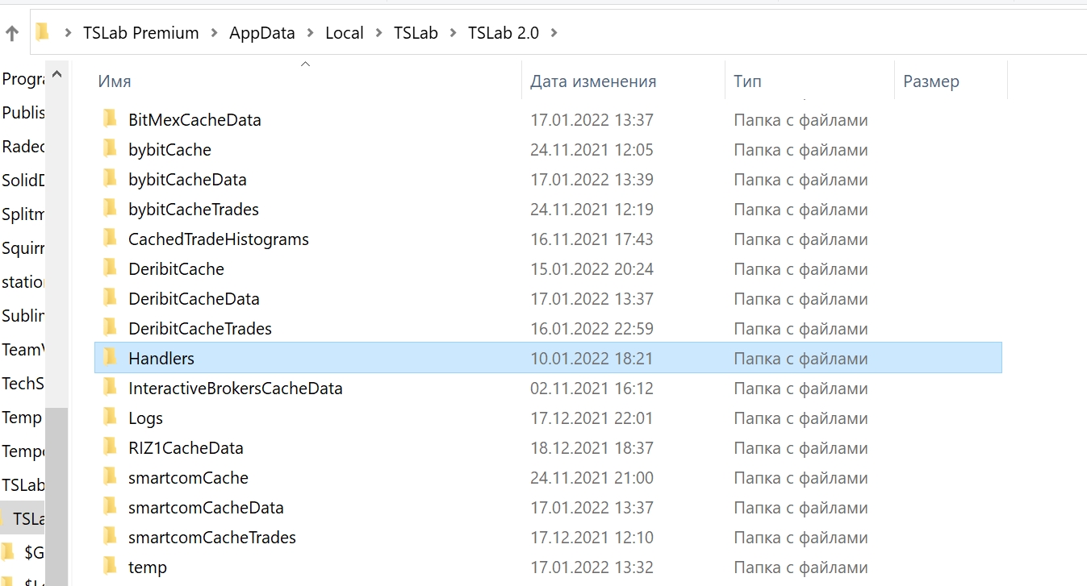Expand chevron after TSLab Premium breadcrumb

pyautogui.click(x=214, y=33)
